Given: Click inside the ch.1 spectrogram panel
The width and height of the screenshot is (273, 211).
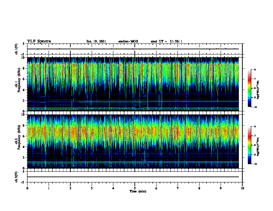Looking at the screenshot, I should pos(133,84).
